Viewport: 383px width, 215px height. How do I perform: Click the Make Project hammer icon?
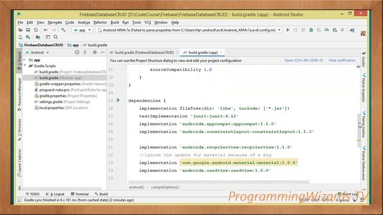63,30
